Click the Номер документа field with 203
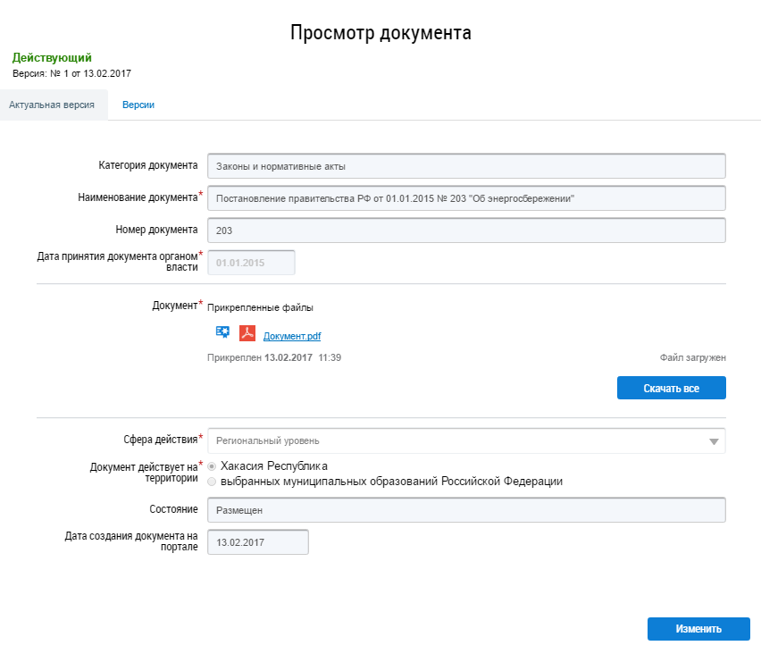This screenshot has height=654, width=761. pyautogui.click(x=465, y=231)
